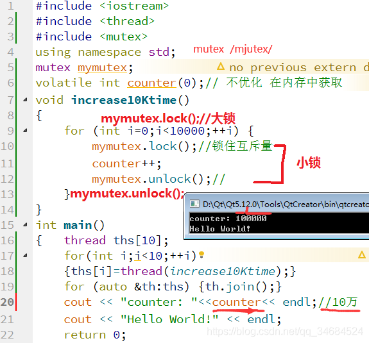Click 'th.join()' on line 19

pyautogui.click(x=239, y=287)
